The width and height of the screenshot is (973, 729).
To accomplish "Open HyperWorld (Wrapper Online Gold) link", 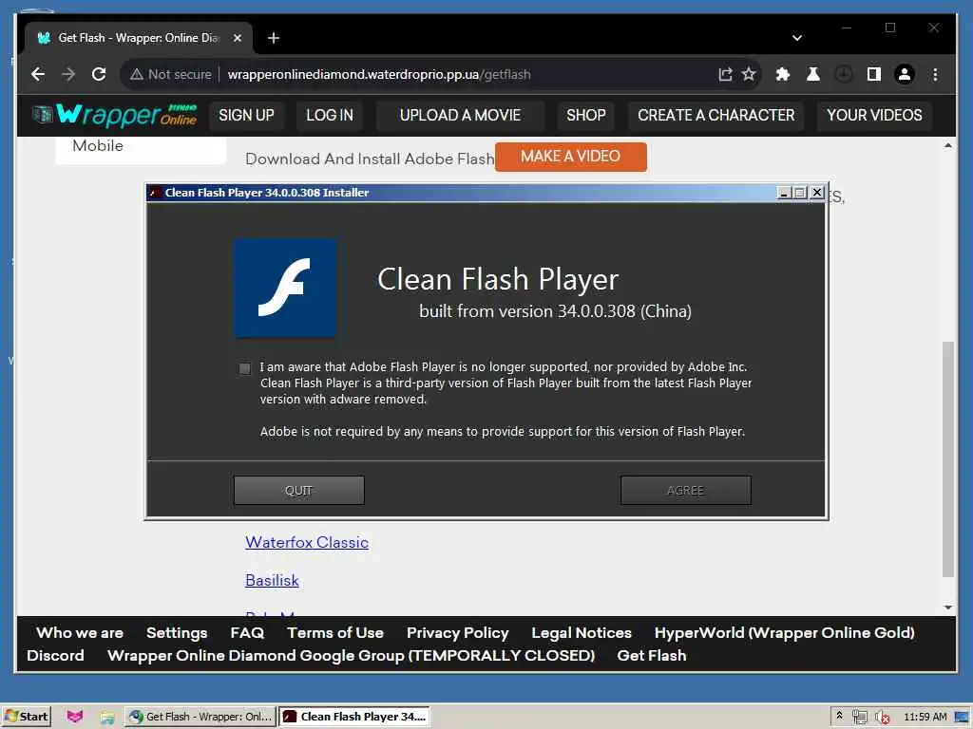I will click(x=784, y=633).
